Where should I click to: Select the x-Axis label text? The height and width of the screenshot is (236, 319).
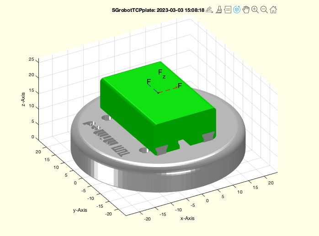(187, 219)
